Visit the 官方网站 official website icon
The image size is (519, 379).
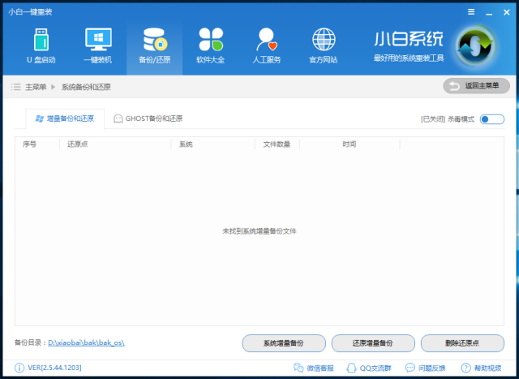coord(324,45)
